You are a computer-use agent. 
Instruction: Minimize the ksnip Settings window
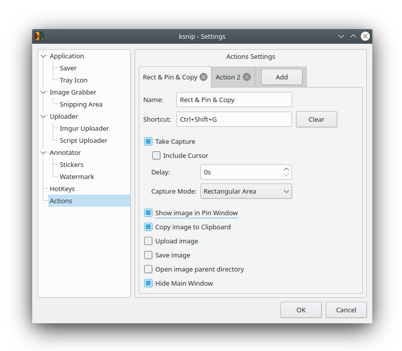[x=341, y=36]
